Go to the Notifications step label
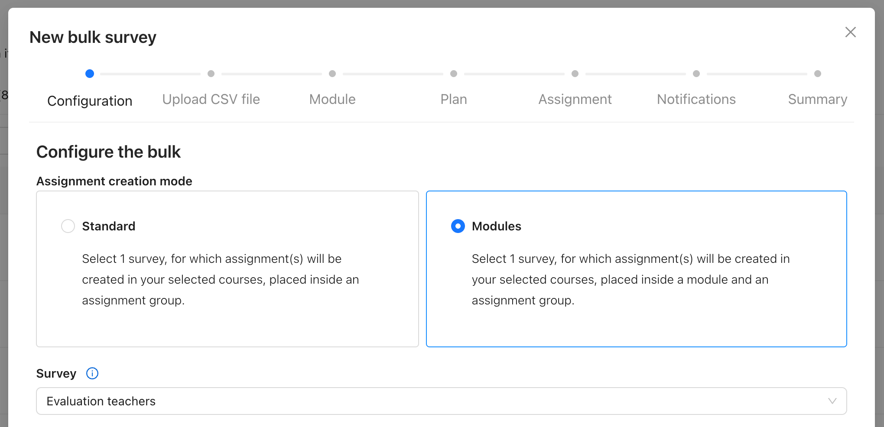The width and height of the screenshot is (884, 427). 696,99
